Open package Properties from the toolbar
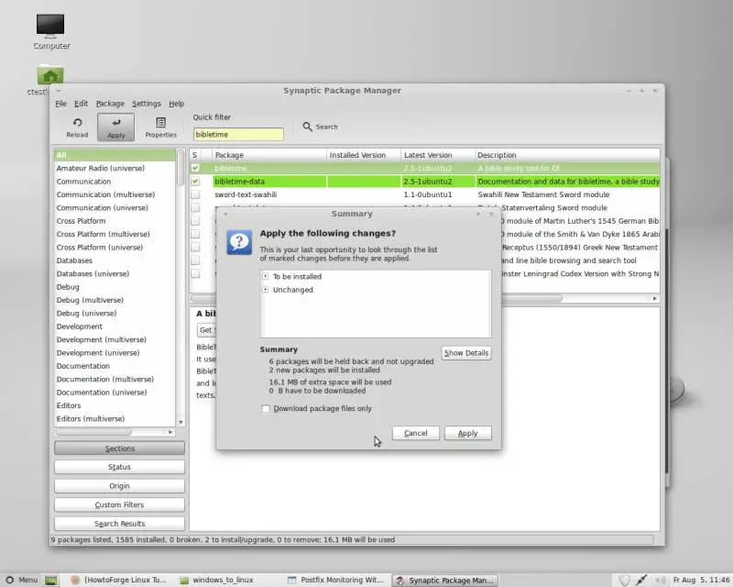 click(x=161, y=127)
